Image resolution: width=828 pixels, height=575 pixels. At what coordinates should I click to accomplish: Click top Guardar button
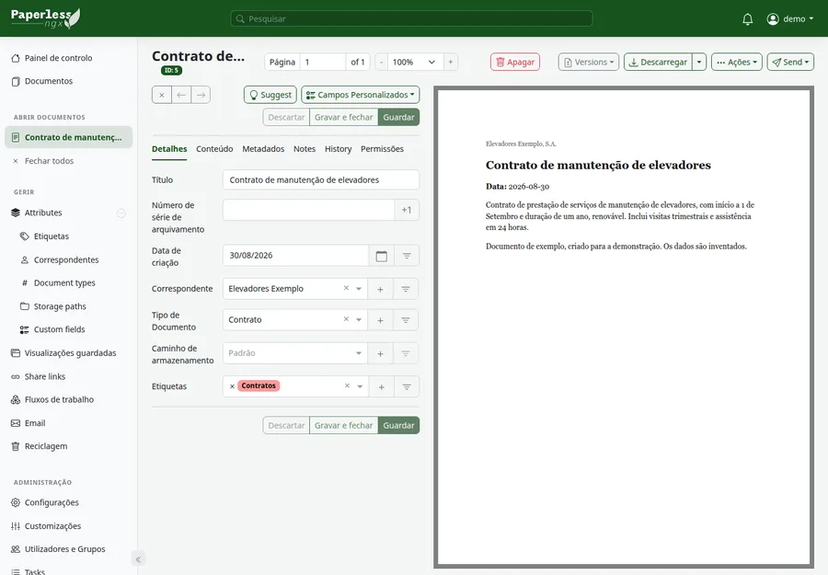click(398, 117)
